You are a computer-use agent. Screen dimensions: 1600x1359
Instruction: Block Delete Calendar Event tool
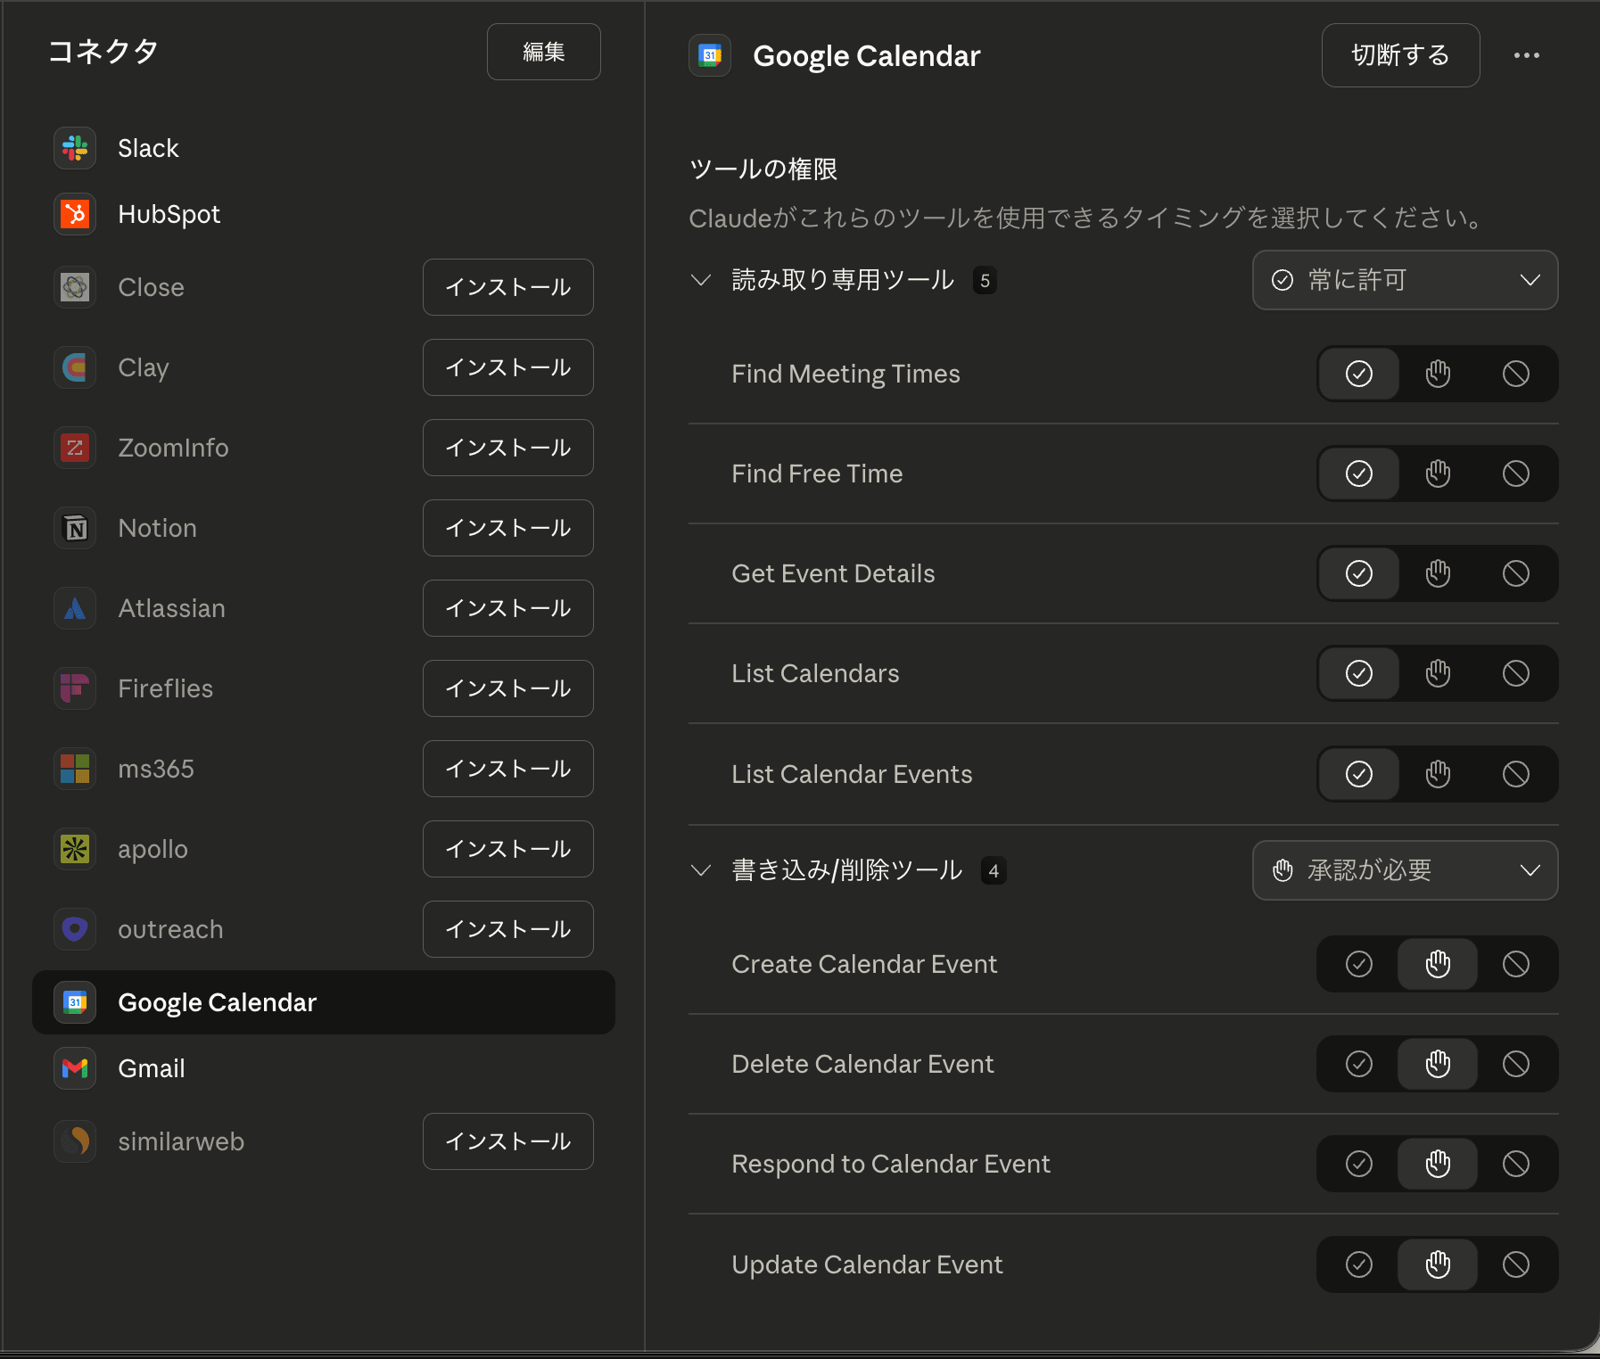[1515, 1064]
